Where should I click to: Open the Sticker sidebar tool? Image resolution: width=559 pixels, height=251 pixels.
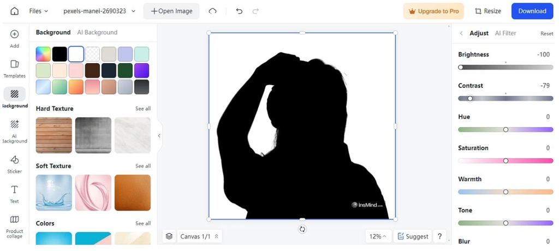click(x=14, y=164)
